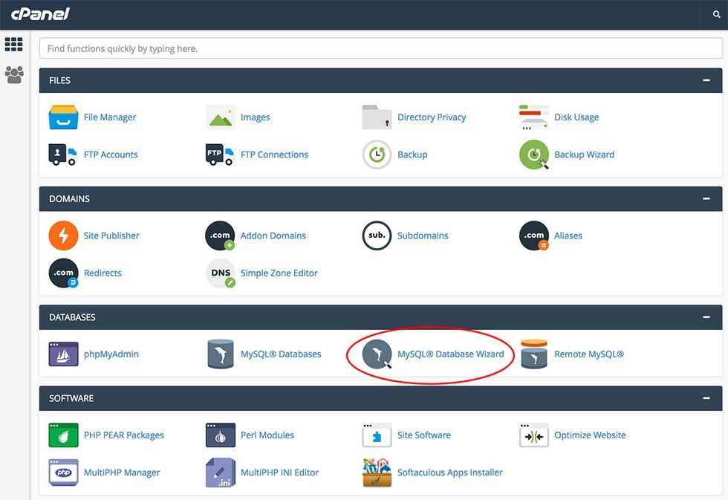Viewport: 728px width, 500px height.
Task: Click the phpMyAdmin link
Action: click(x=111, y=354)
